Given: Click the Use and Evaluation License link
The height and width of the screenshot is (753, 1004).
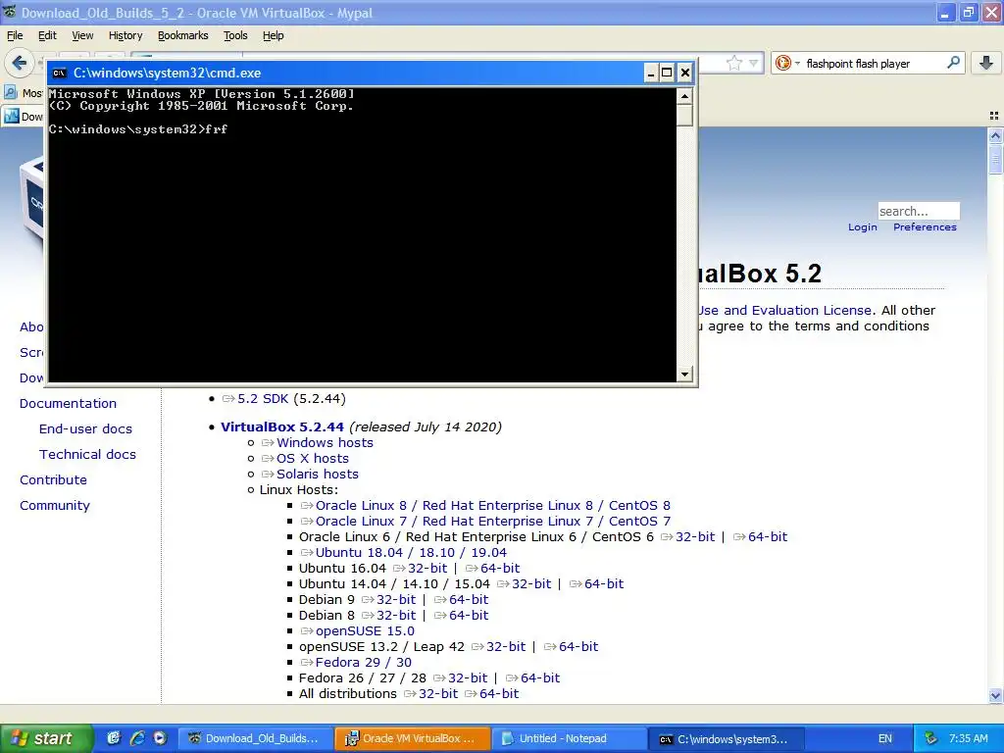Looking at the screenshot, I should pyautogui.click(x=785, y=311).
